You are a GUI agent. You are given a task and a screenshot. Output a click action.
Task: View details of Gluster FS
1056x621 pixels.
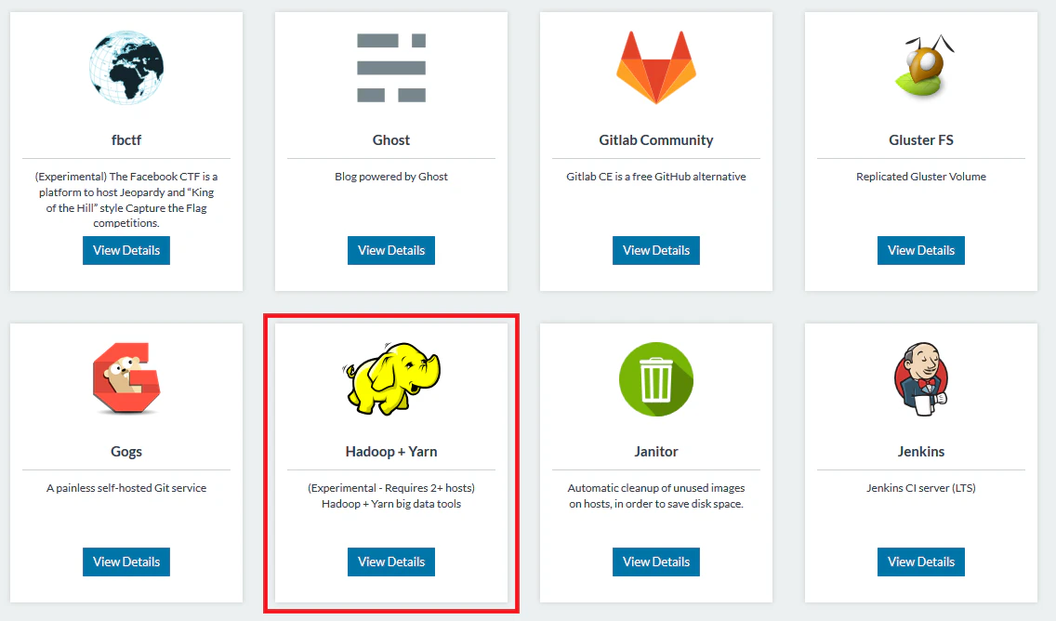(x=921, y=251)
